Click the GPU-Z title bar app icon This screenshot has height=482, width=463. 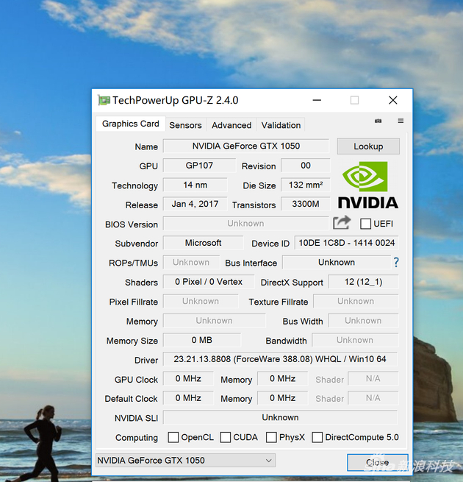tap(104, 100)
